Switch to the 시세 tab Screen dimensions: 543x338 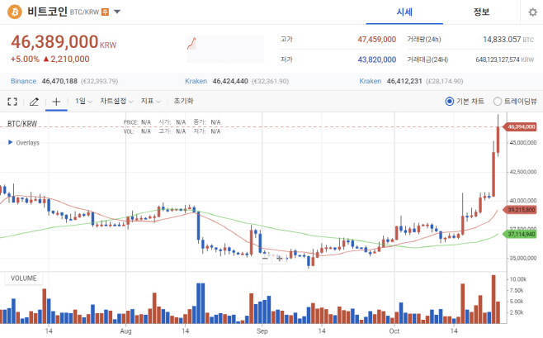click(404, 12)
